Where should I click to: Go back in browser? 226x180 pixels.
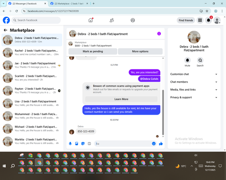click(4, 11)
